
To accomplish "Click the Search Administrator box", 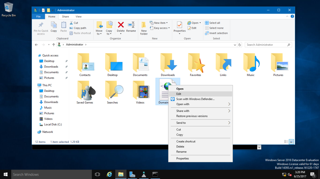I will pyautogui.click(x=268, y=45).
